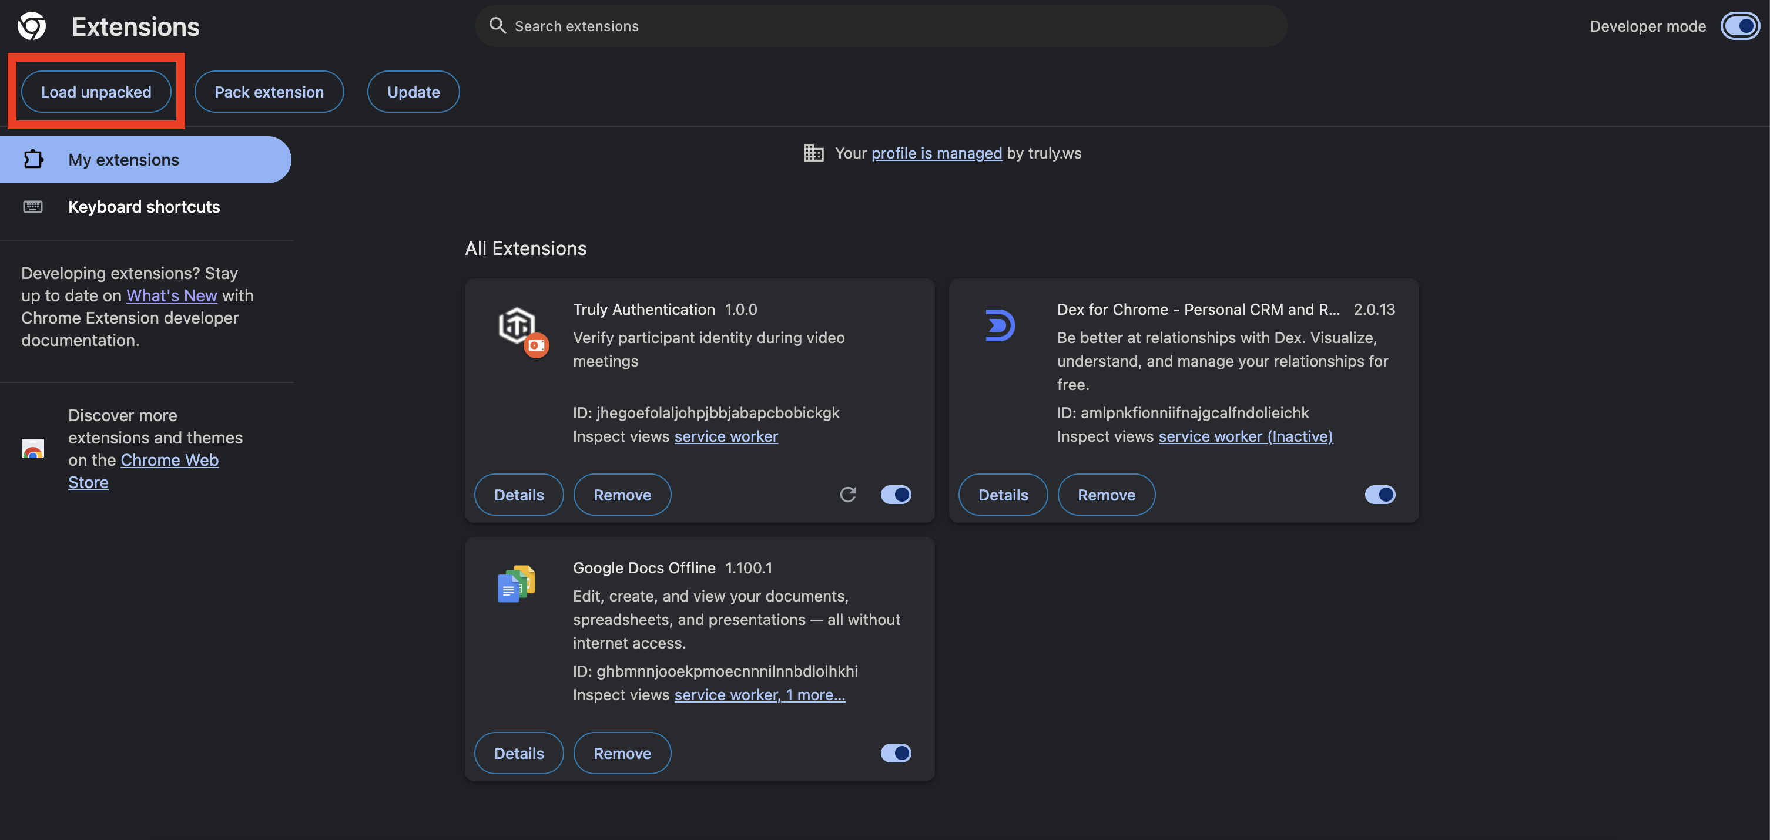Click the search magnifier icon
Image resolution: width=1770 pixels, height=840 pixels.
click(x=497, y=26)
